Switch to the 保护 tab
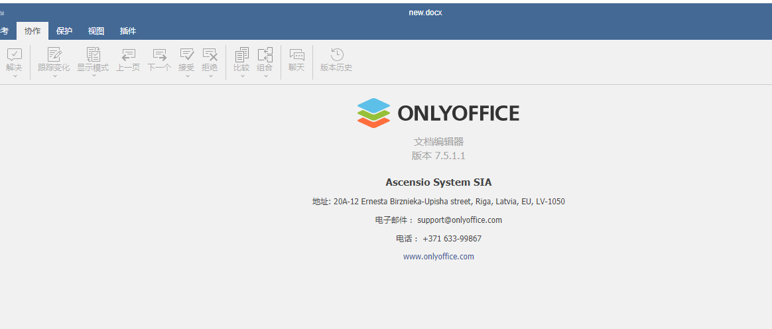Screen dimensions: 772x329 [x=64, y=31]
